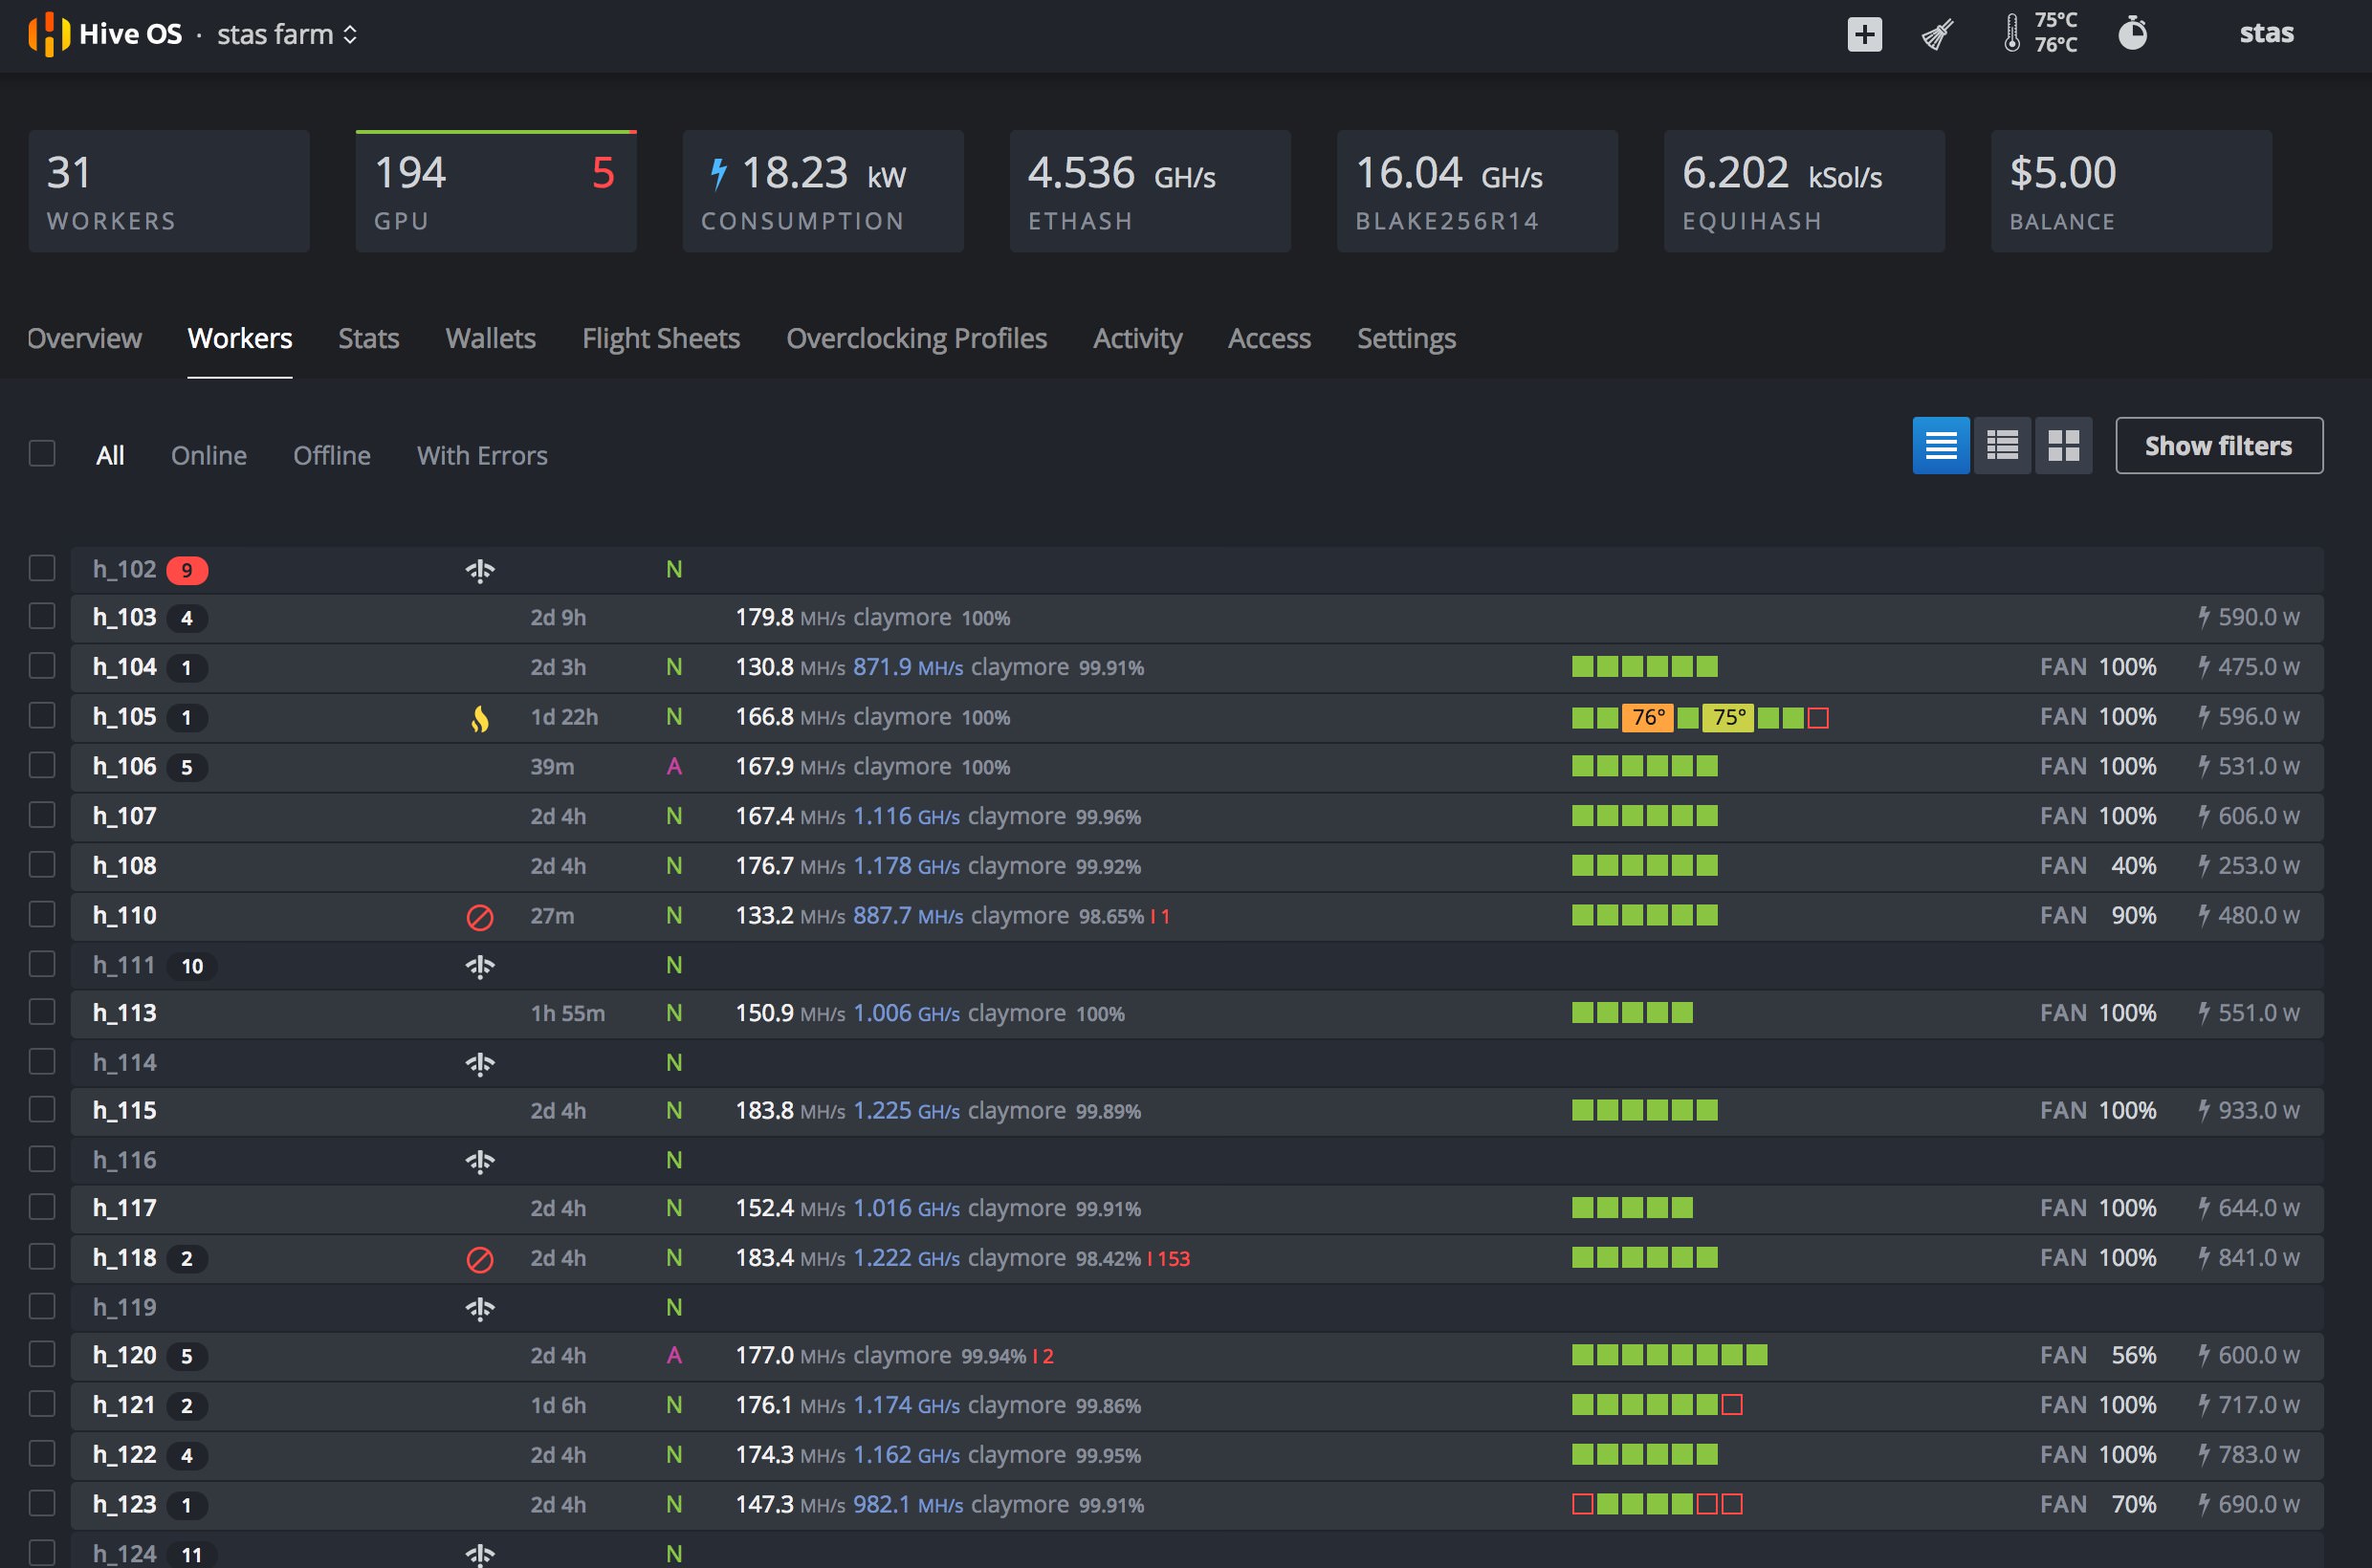The height and width of the screenshot is (1568, 2372).
Task: Toggle checkbox for worker h_118
Action: click(42, 1256)
